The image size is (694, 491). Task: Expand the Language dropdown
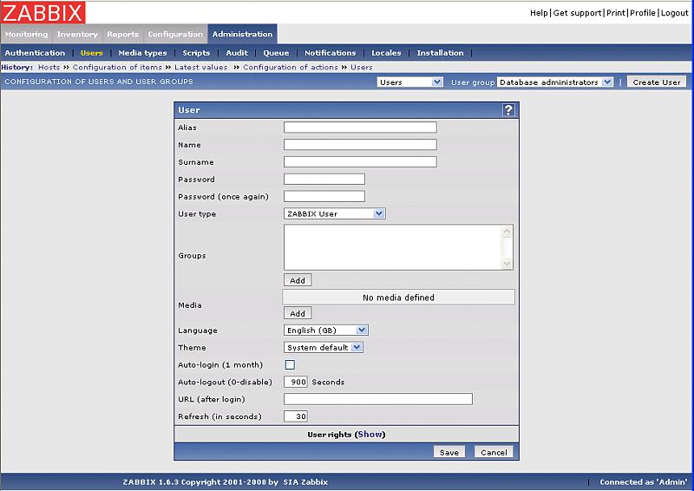[x=326, y=331]
